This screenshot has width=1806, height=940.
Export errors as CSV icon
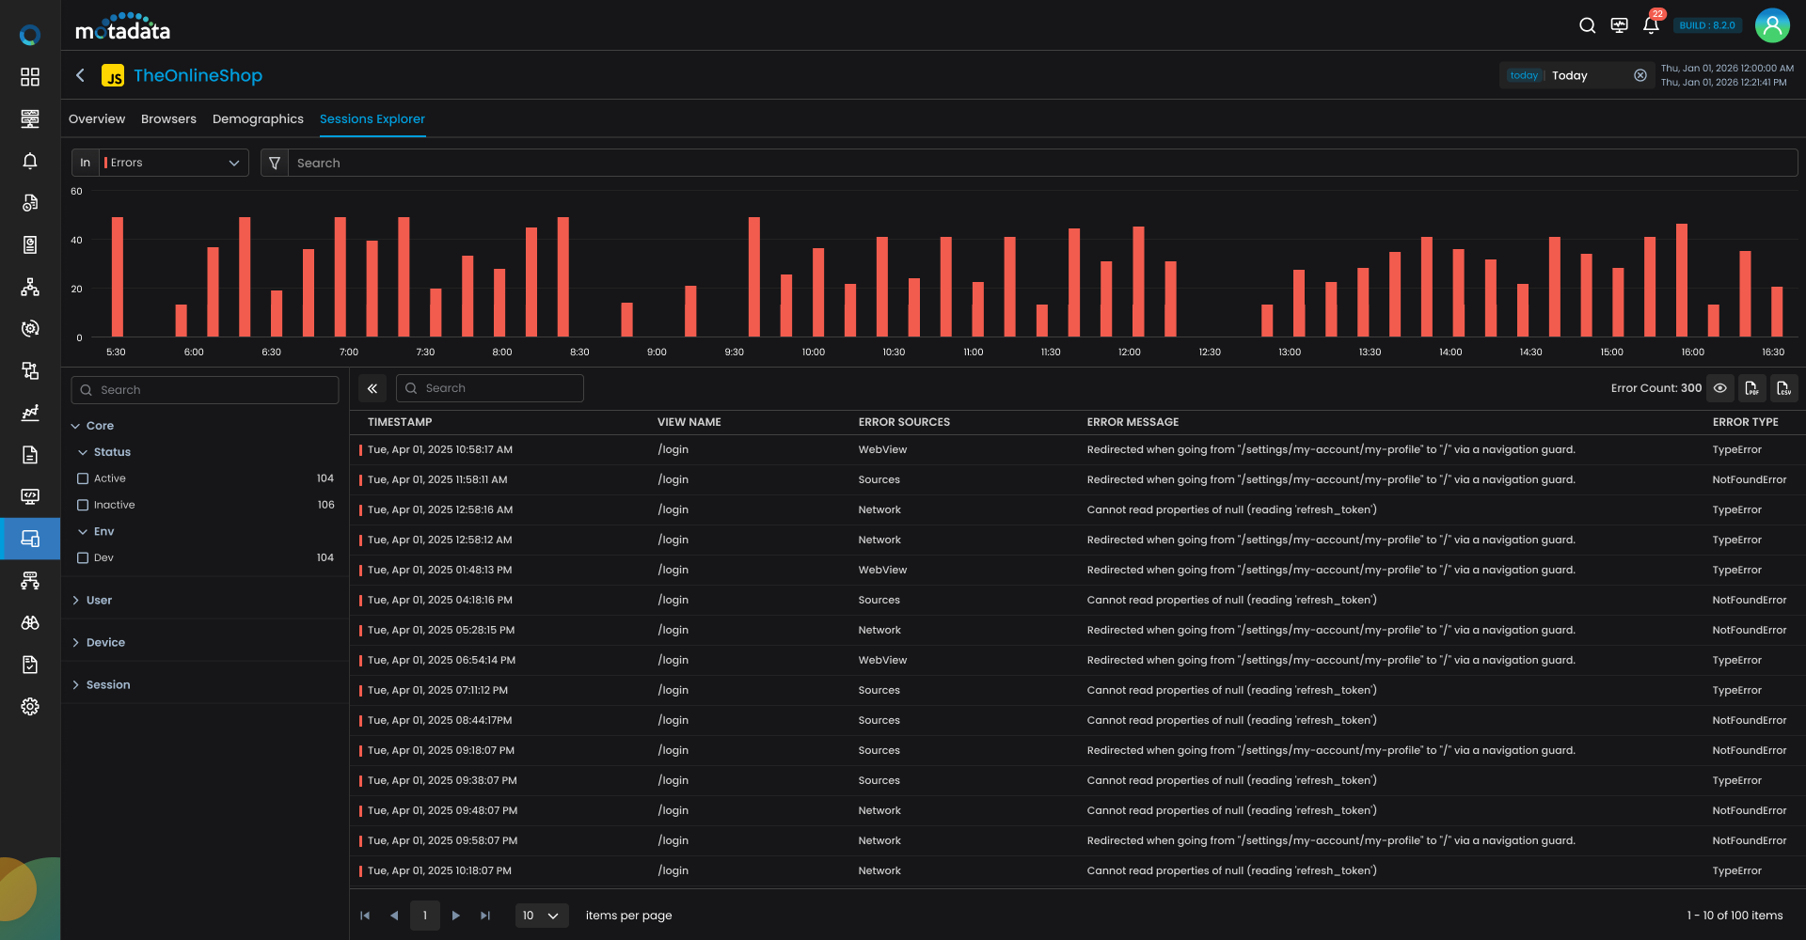pos(1783,388)
